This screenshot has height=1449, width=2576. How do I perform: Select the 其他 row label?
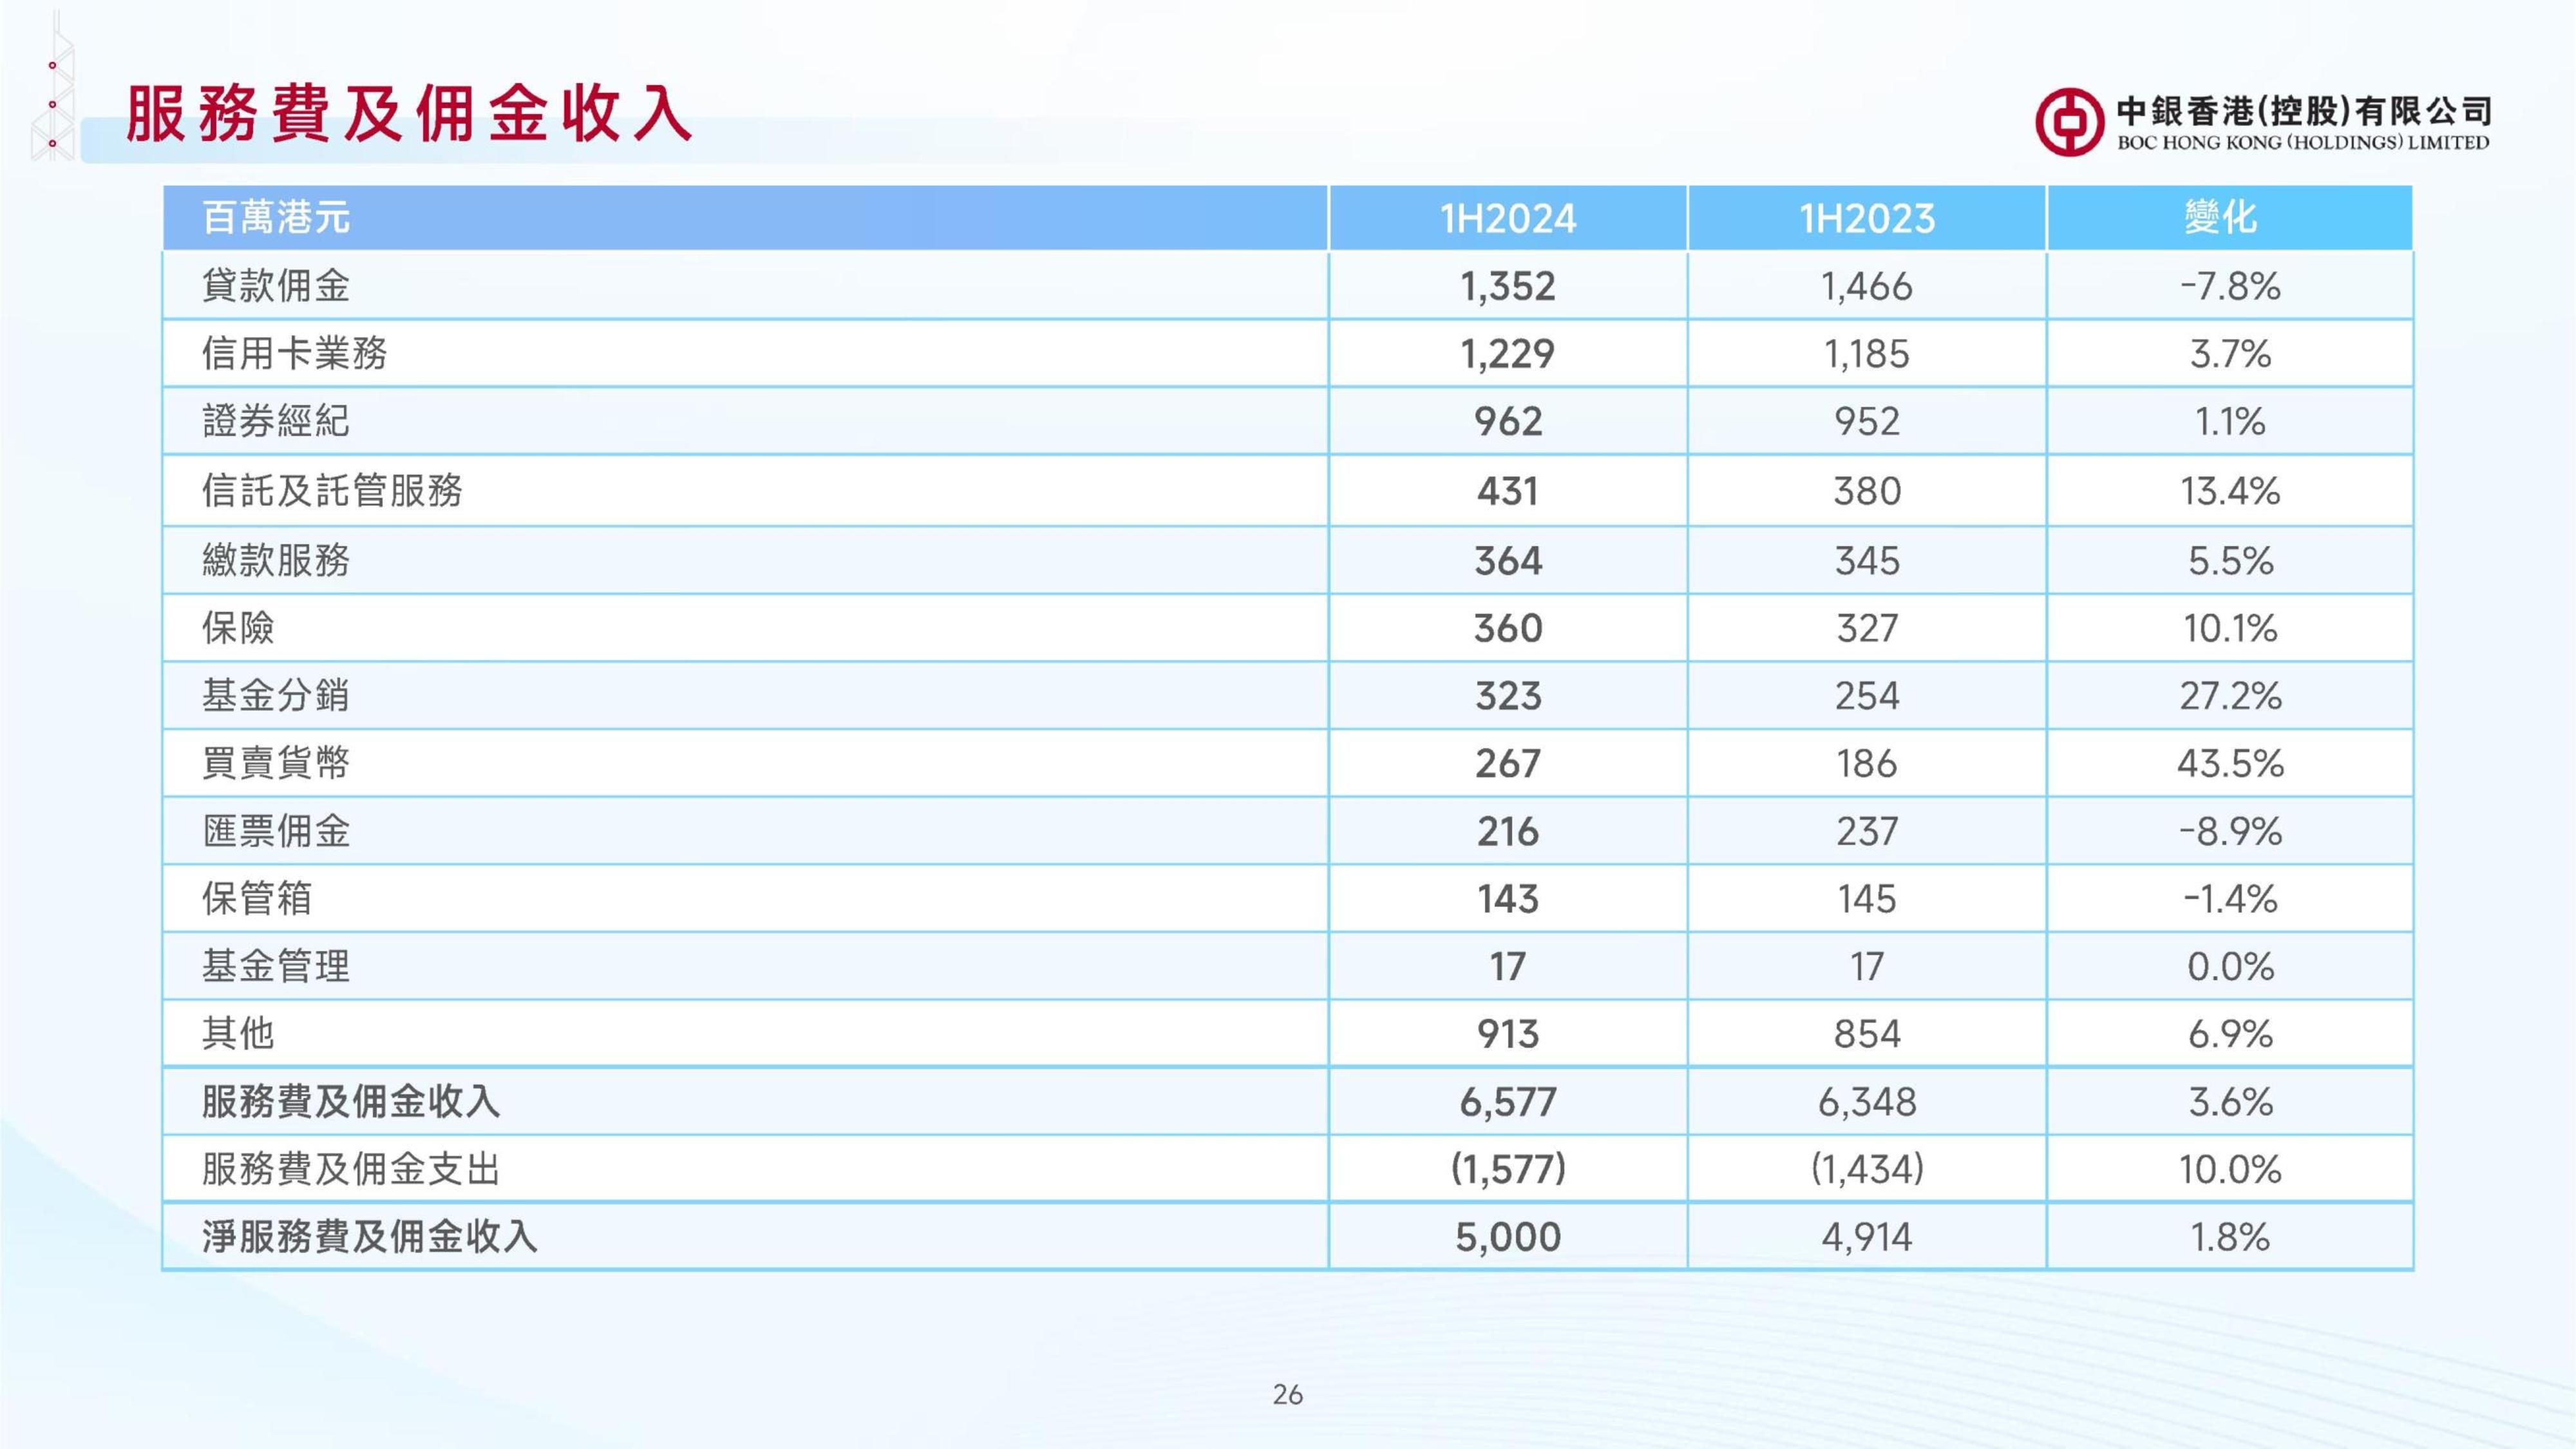point(238,1033)
